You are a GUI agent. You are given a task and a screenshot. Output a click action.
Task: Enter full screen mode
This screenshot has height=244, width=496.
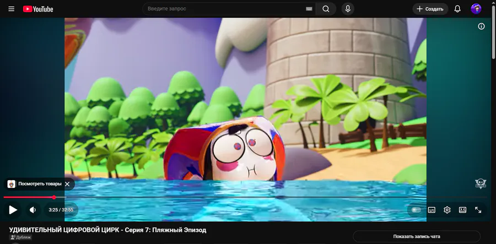pos(478,210)
